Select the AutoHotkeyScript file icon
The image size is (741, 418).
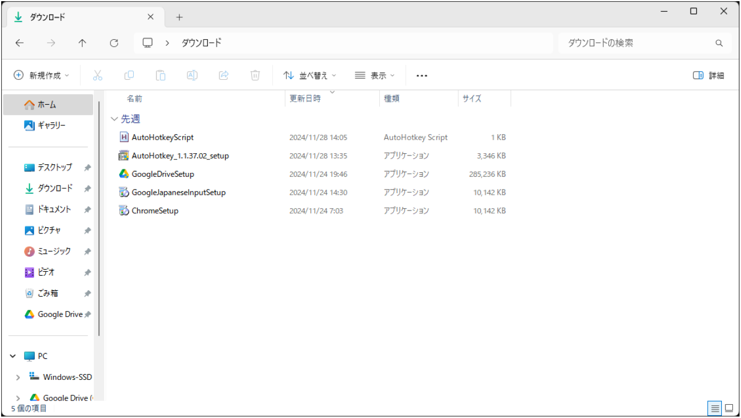(124, 137)
